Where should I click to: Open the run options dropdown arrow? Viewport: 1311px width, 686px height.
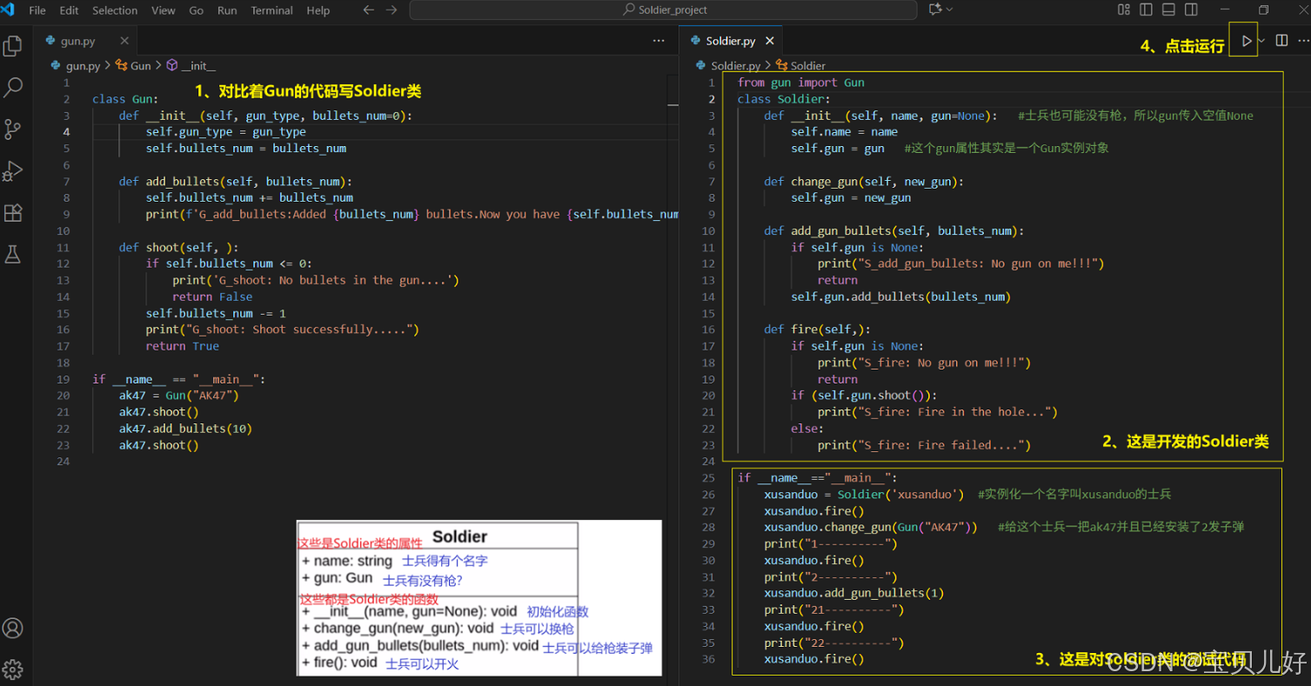point(1261,41)
